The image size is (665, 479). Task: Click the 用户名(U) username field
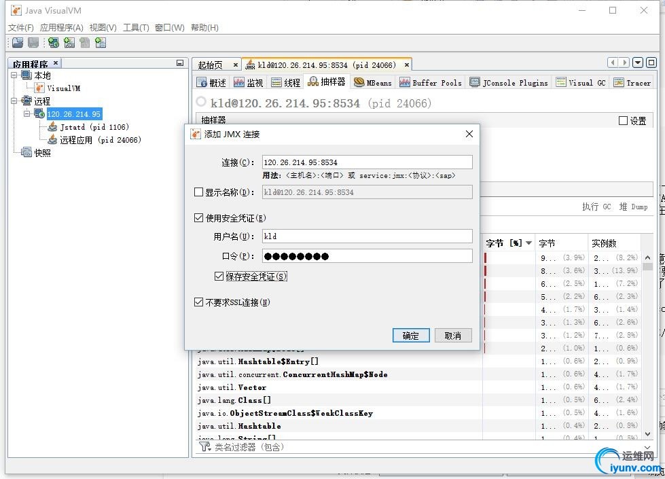pyautogui.click(x=367, y=236)
